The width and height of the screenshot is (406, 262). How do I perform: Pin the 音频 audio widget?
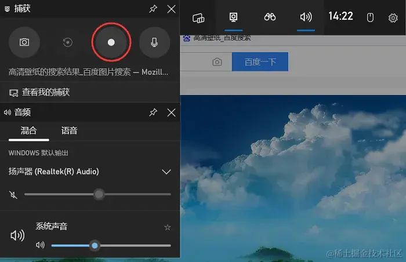click(153, 112)
